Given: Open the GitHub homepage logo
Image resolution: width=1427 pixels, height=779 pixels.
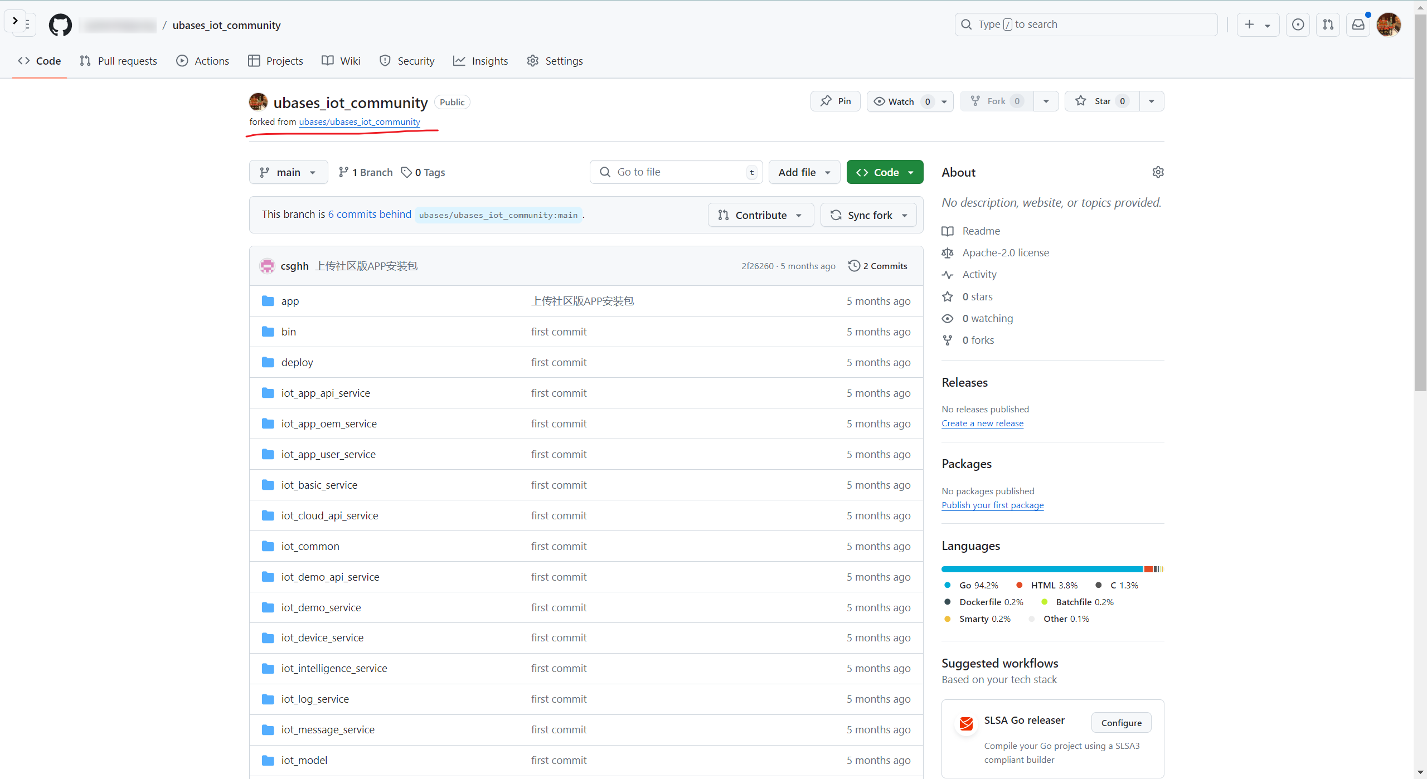Looking at the screenshot, I should click(x=60, y=25).
